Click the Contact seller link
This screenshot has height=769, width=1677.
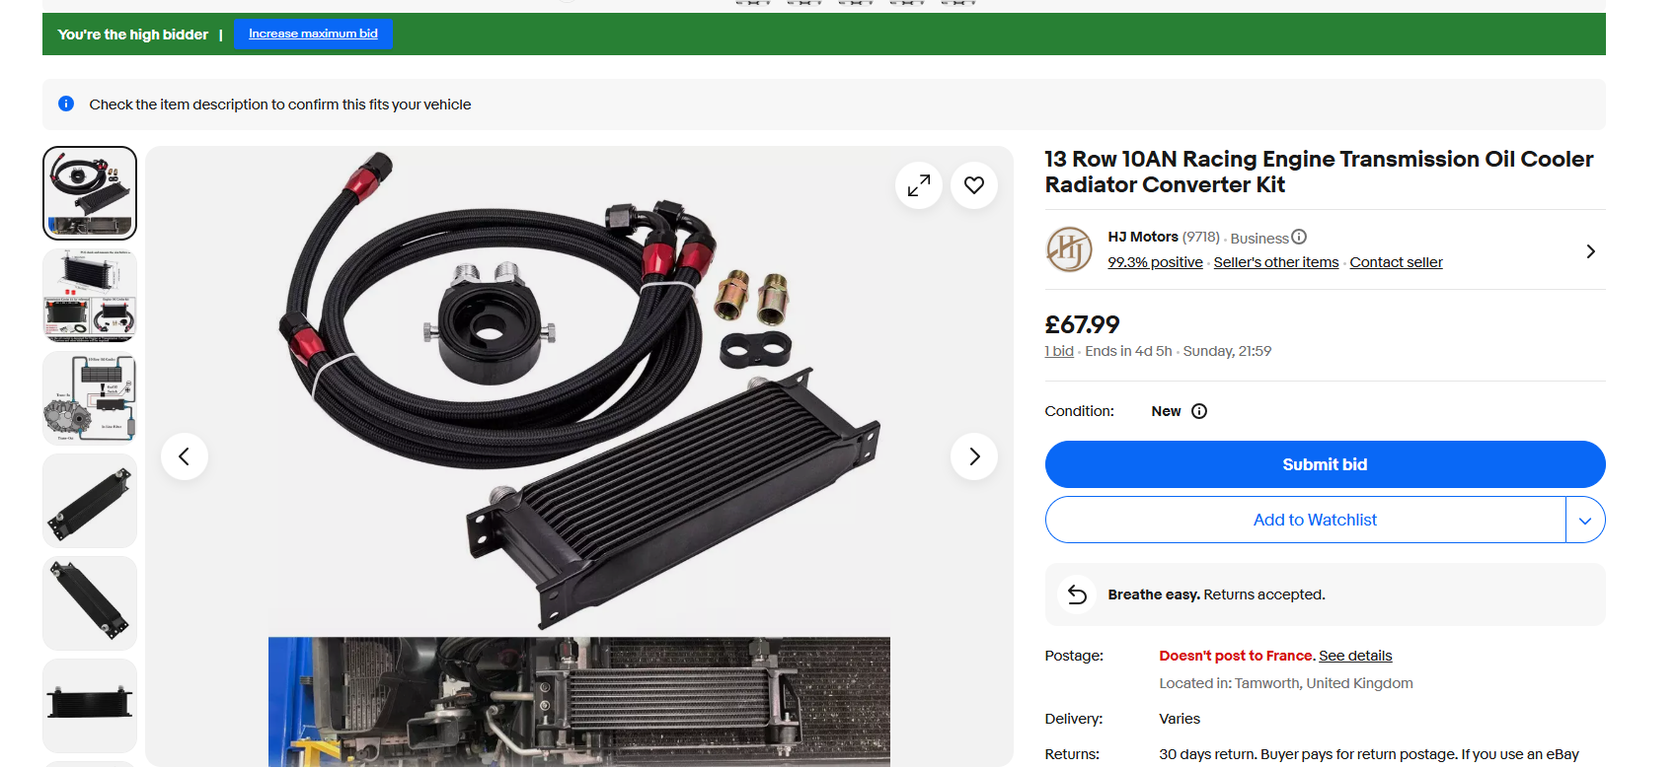point(1396,262)
